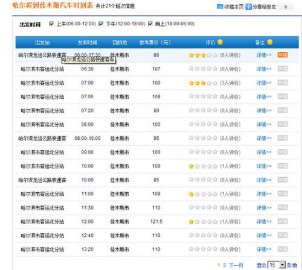Image resolution: width=302 pixels, height=270 pixels.
Task: Click the price 80 in the 07:20 row
Action: point(156,110)
